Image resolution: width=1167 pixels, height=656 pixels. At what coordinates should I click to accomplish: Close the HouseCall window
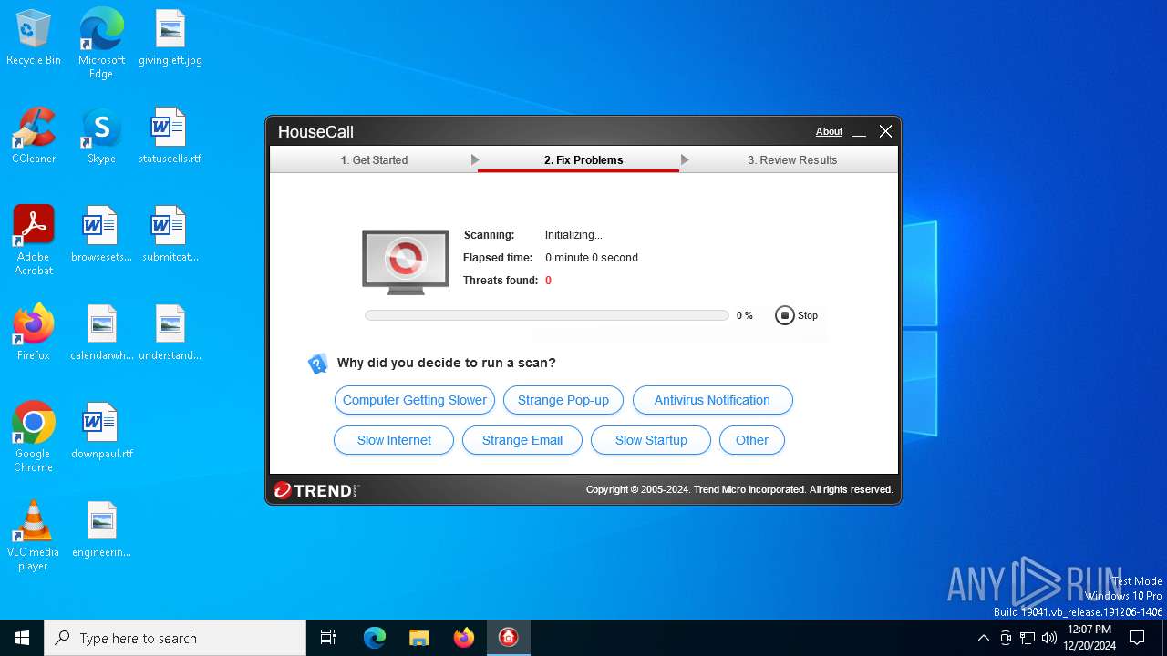point(885,132)
